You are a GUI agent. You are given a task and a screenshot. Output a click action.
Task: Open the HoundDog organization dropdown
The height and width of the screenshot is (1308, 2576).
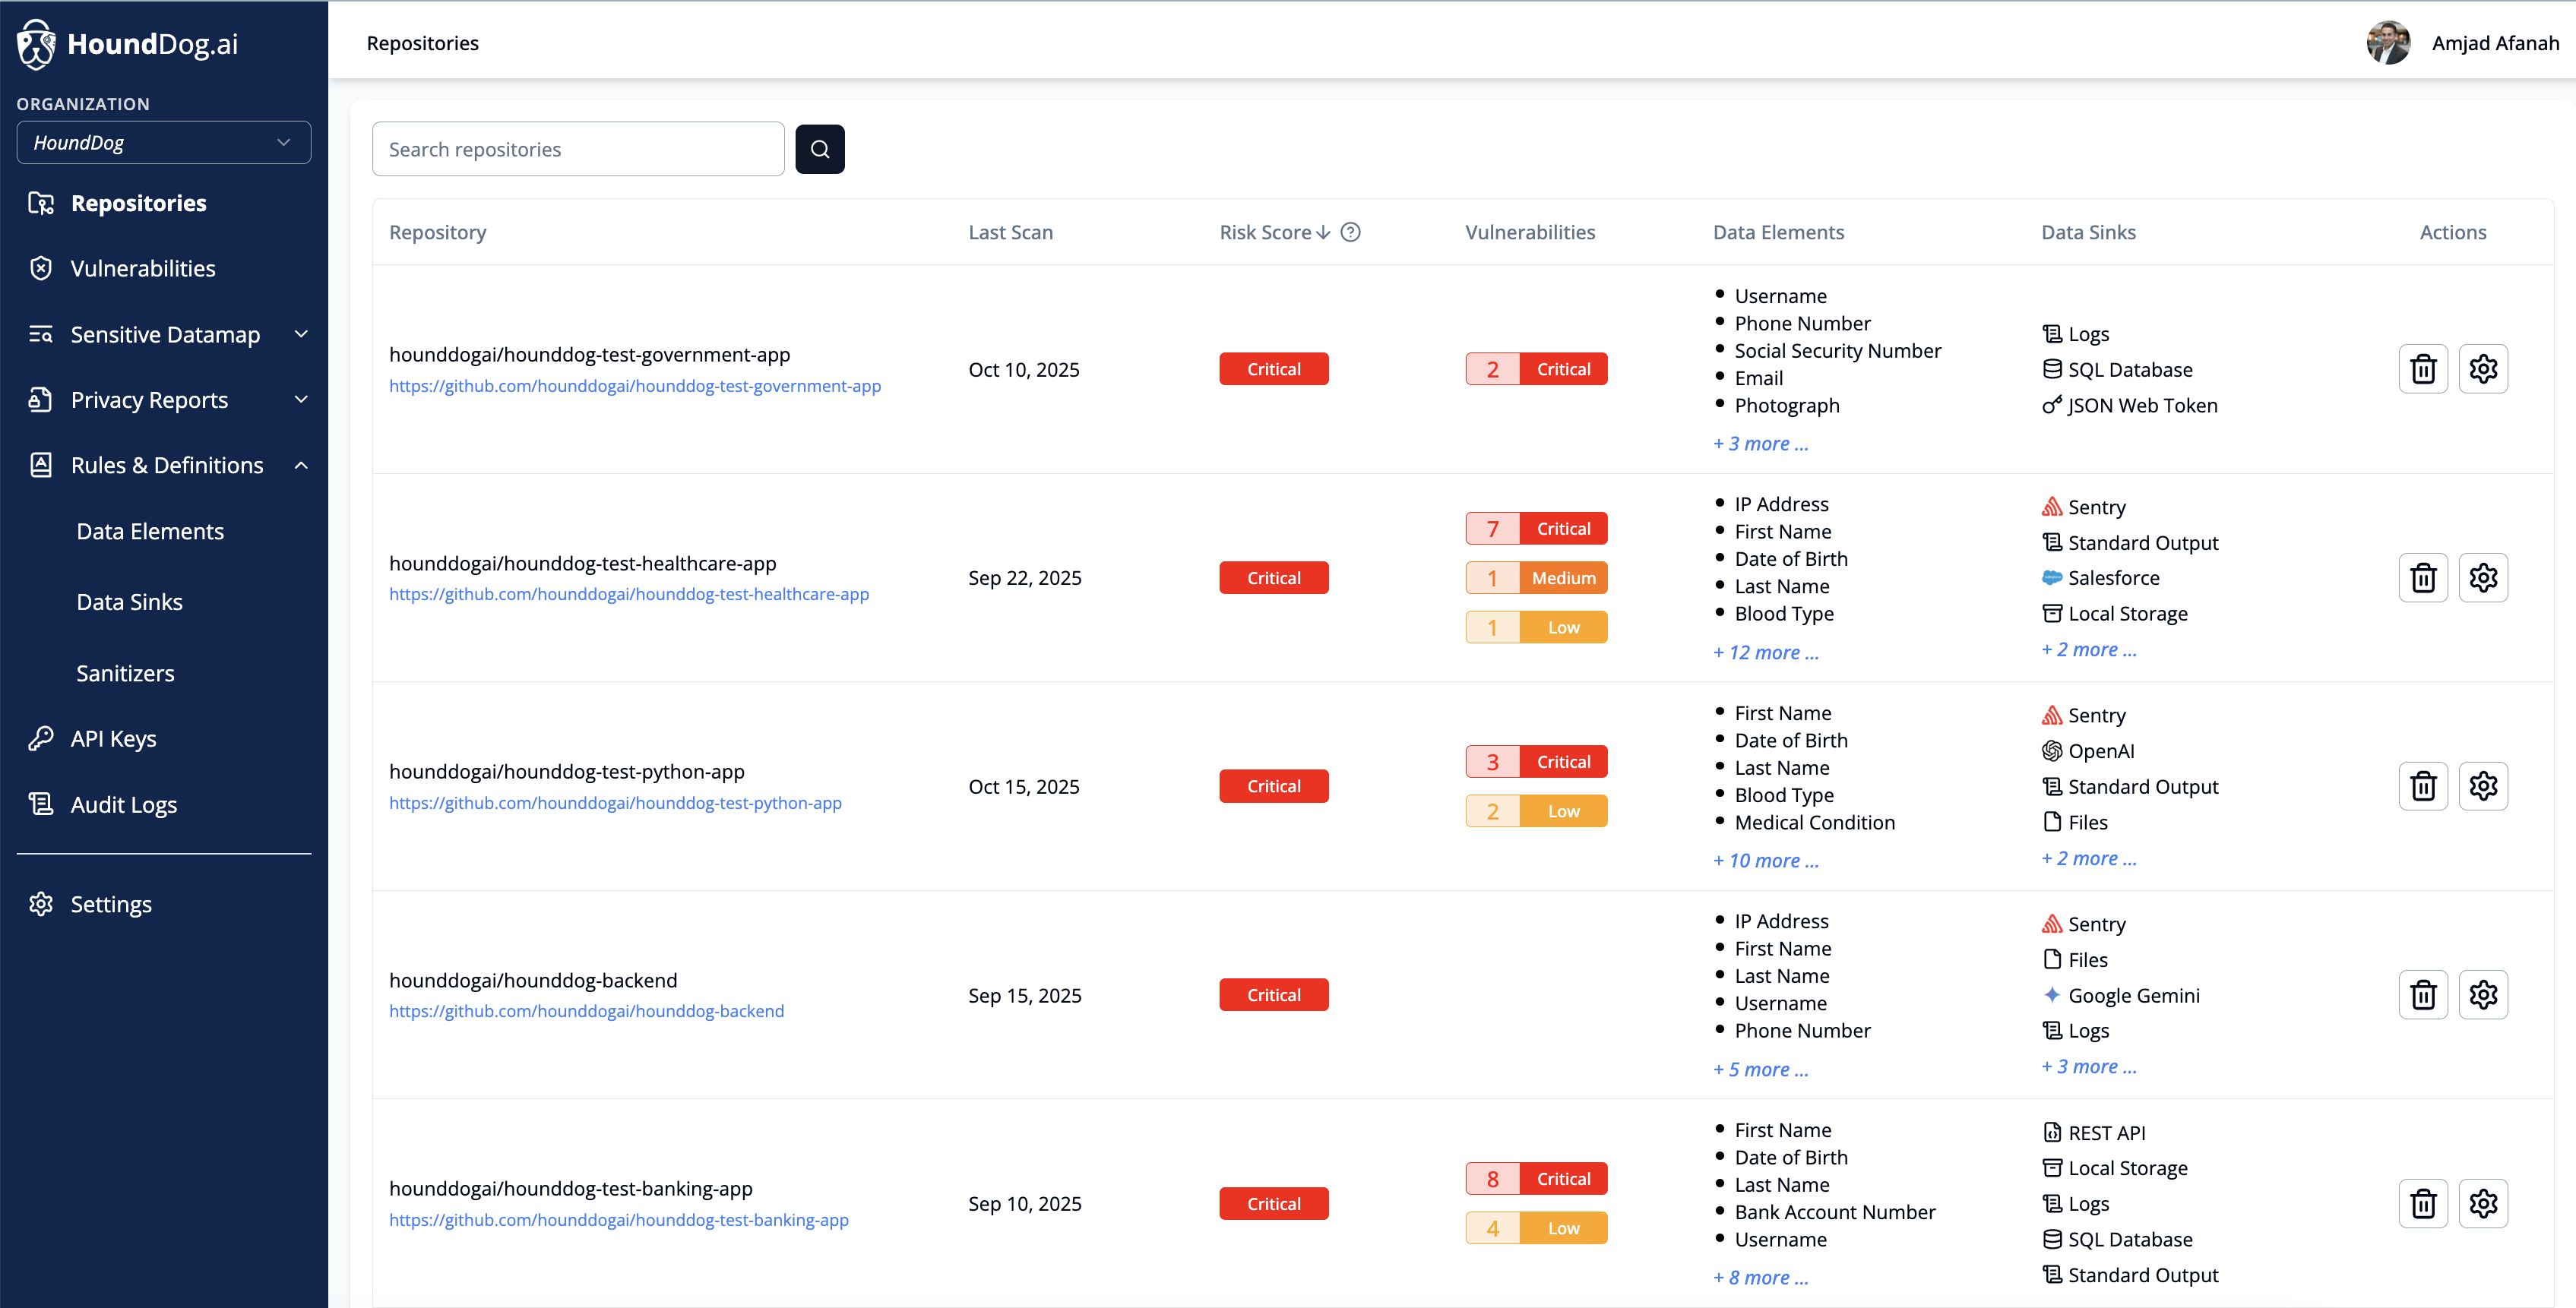(x=164, y=143)
